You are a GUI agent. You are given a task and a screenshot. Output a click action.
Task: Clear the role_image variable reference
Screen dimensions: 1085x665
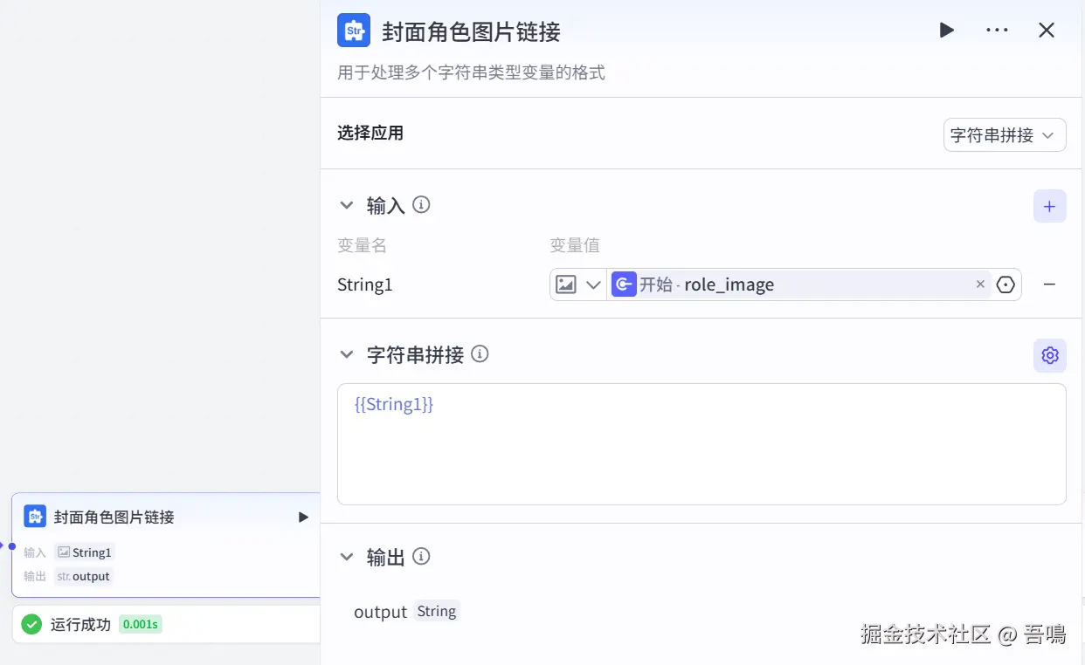click(980, 285)
